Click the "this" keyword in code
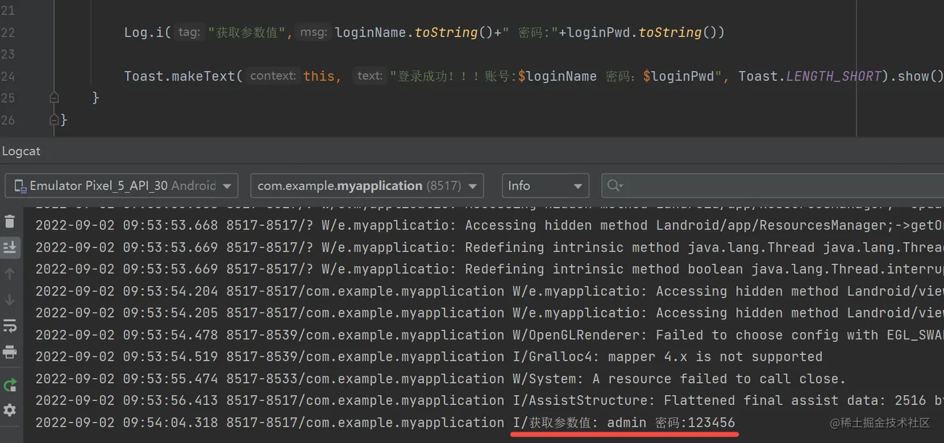The width and height of the screenshot is (944, 443). click(x=318, y=76)
